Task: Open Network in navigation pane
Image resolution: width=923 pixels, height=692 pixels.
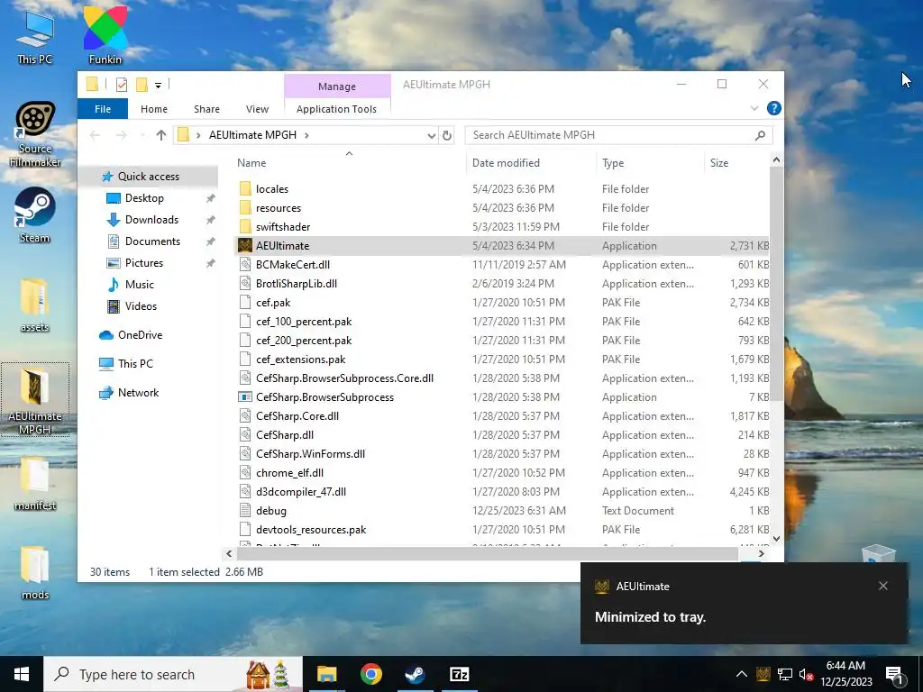Action: click(x=138, y=393)
